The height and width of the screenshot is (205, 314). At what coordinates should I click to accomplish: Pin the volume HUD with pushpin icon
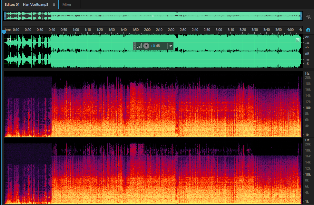[x=171, y=46]
